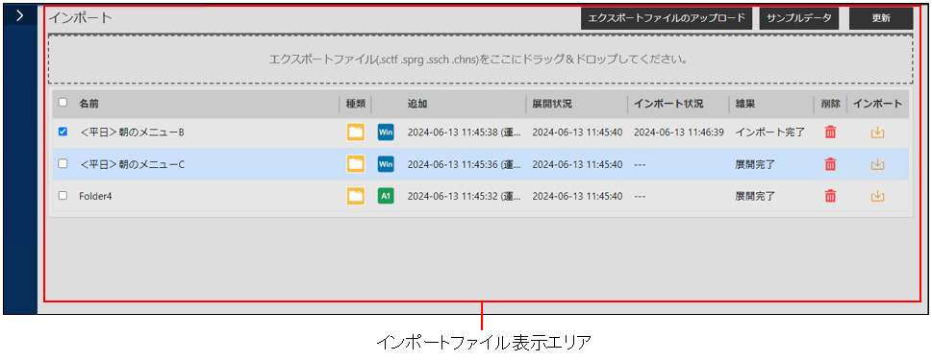The width and height of the screenshot is (932, 361).
Task: Click added date 2024-06-13 11:45:38
Action: click(x=465, y=132)
